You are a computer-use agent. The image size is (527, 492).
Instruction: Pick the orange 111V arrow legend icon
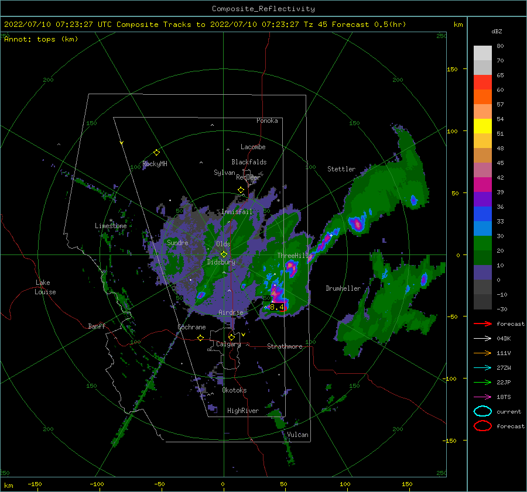482,353
